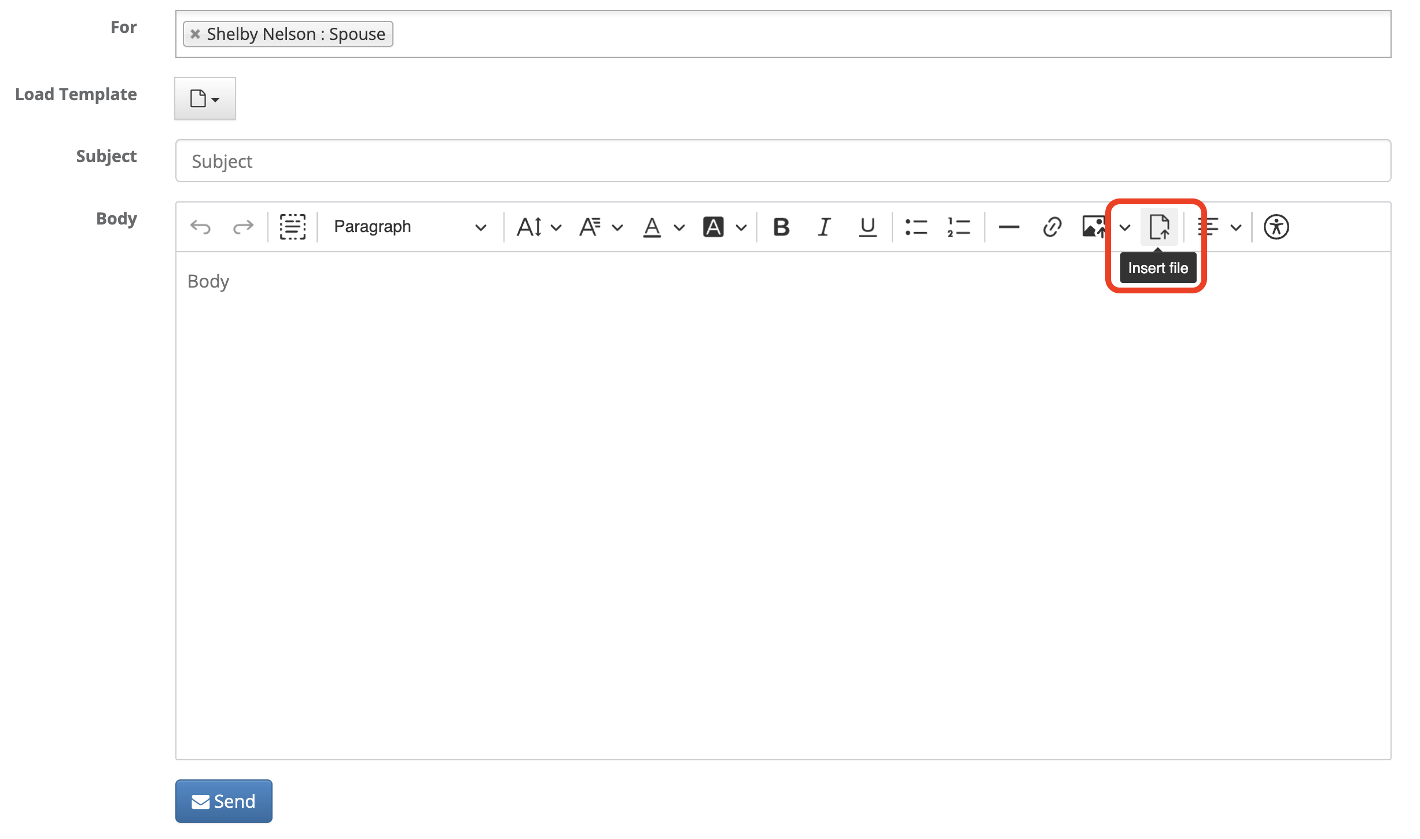Open the text alignment dropdown
The width and height of the screenshot is (1420, 839).
pyautogui.click(x=1219, y=227)
